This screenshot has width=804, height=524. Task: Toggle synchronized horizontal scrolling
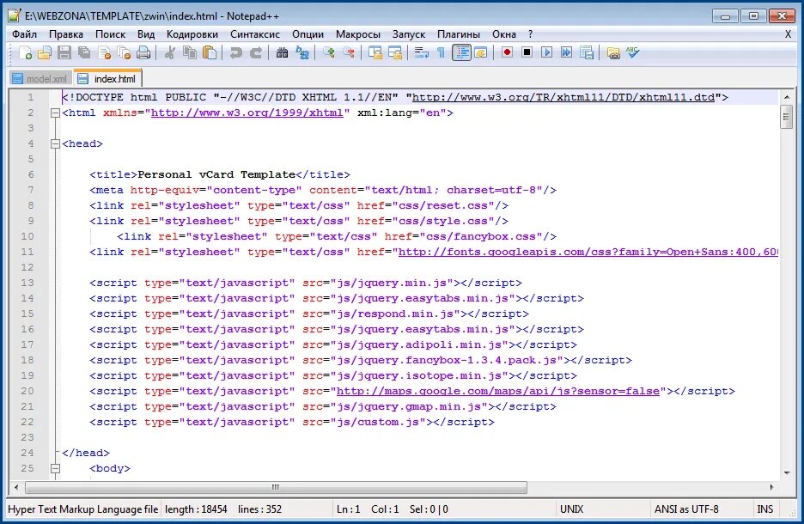[395, 52]
